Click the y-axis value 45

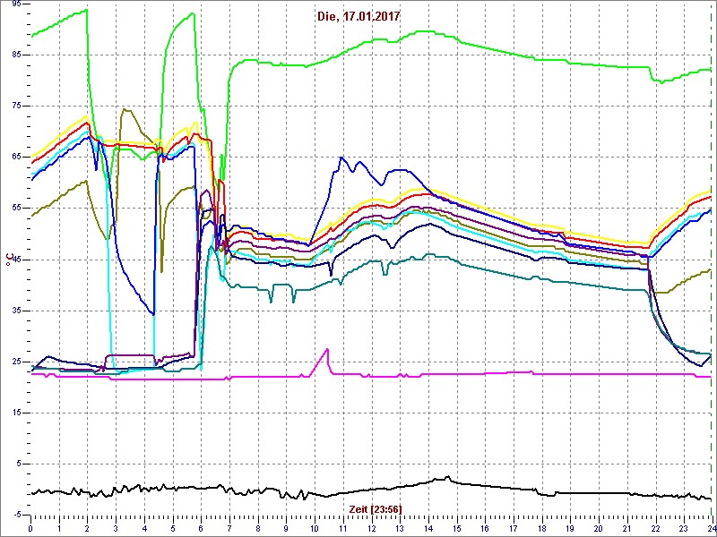click(x=15, y=260)
